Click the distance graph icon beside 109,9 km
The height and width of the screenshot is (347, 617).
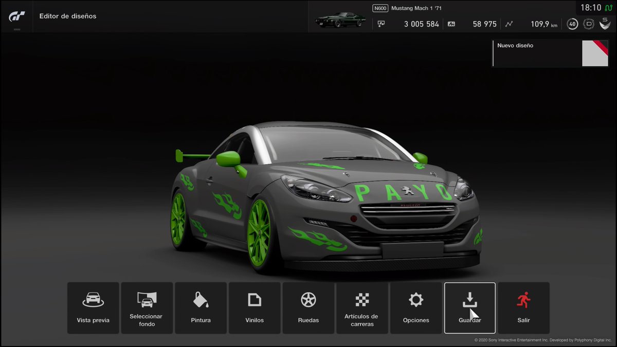[509, 24]
